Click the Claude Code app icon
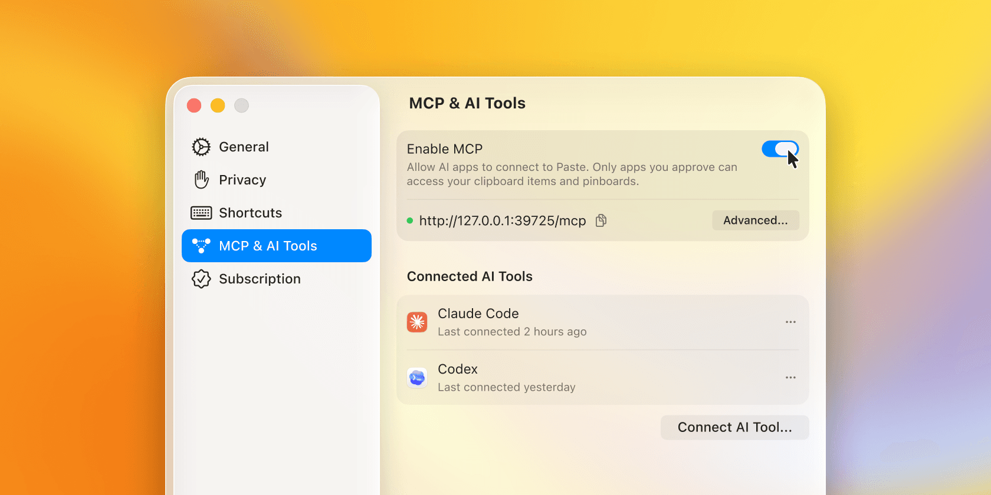Viewport: 991px width, 495px height. pyautogui.click(x=417, y=322)
